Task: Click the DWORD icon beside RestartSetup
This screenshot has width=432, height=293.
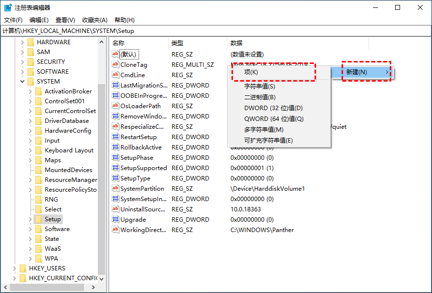Action: coord(115,137)
